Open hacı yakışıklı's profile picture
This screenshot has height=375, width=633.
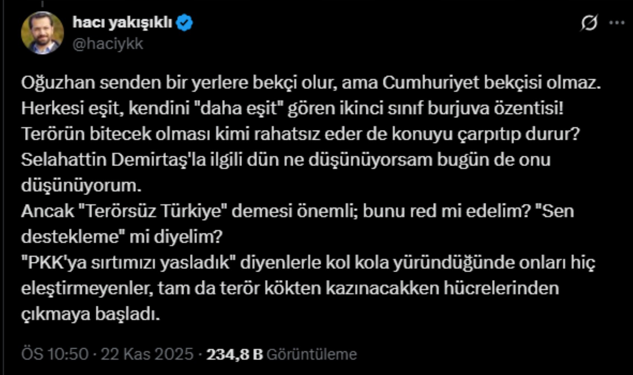click(x=42, y=33)
